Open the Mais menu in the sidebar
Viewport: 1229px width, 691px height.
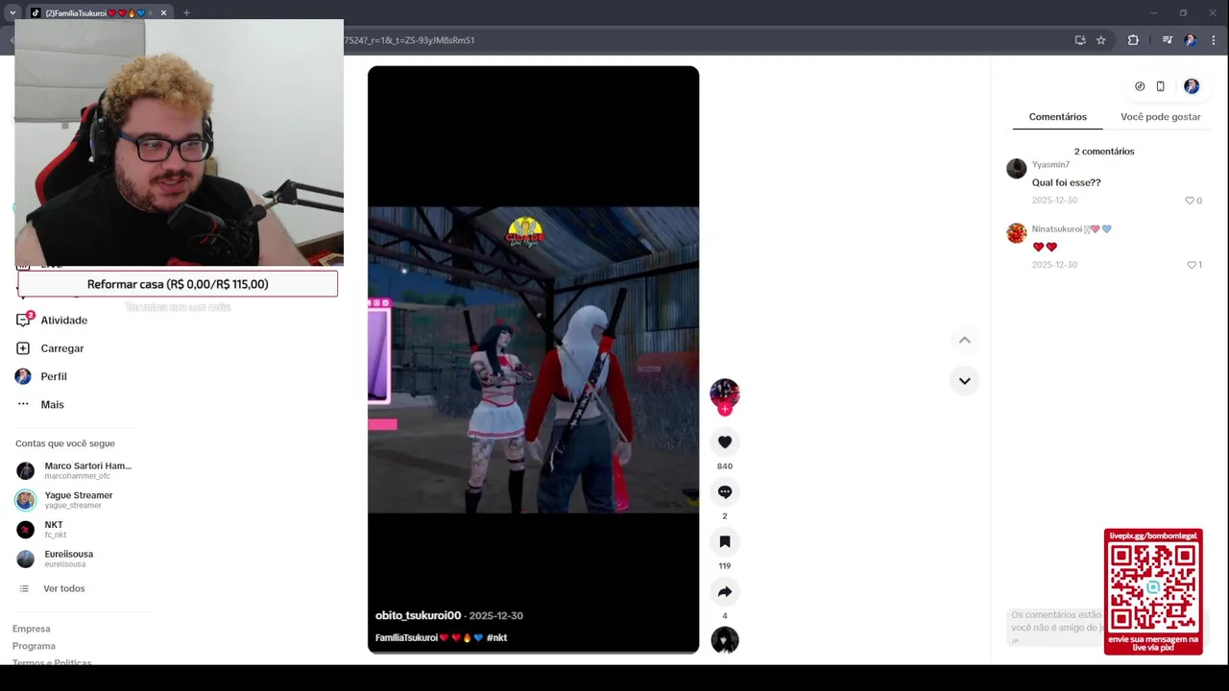52,404
